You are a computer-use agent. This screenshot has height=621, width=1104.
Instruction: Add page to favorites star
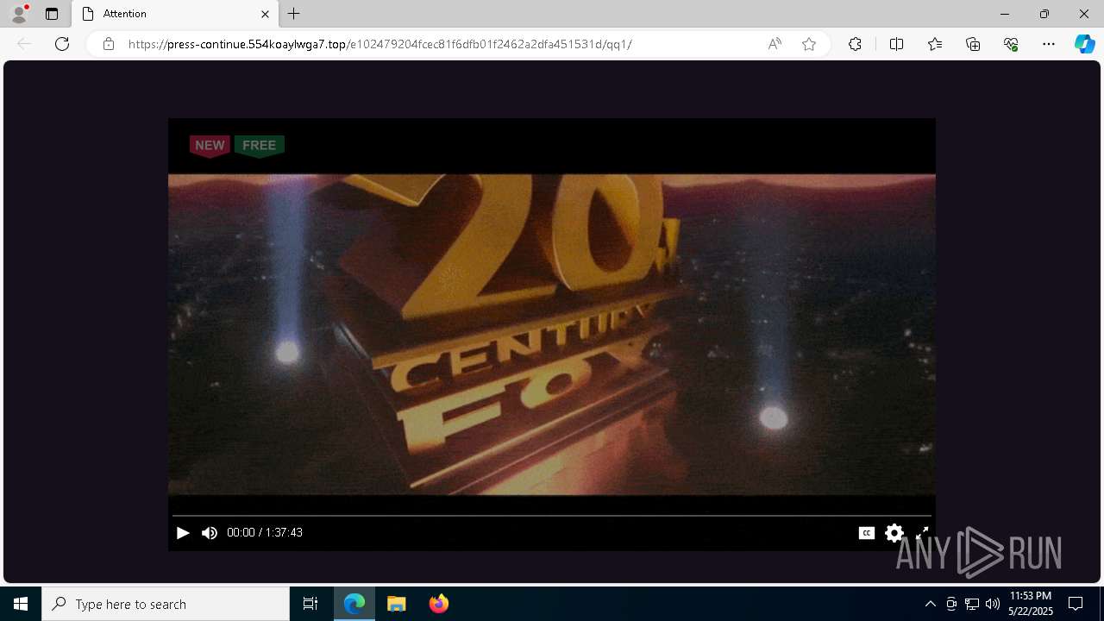pos(809,44)
